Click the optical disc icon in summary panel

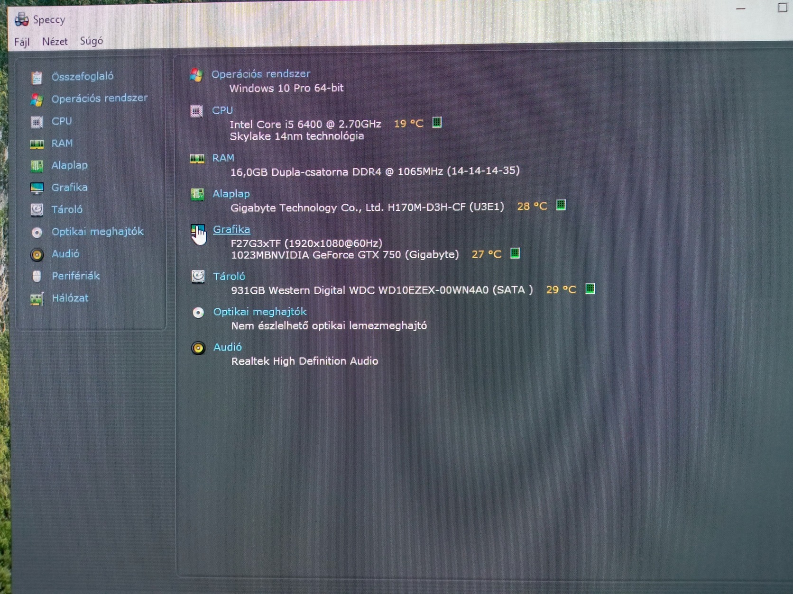[x=198, y=313]
